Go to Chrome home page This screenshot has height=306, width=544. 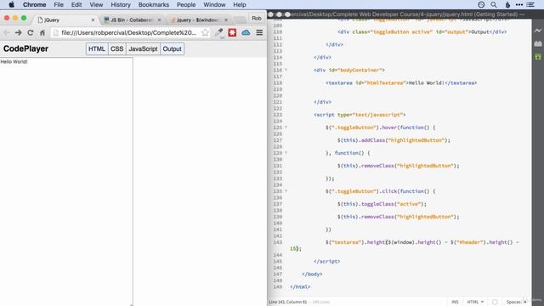point(42,32)
